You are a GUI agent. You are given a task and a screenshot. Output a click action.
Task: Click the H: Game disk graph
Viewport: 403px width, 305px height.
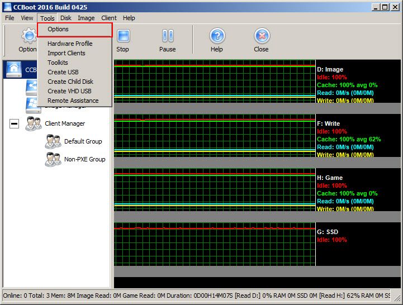click(215, 189)
